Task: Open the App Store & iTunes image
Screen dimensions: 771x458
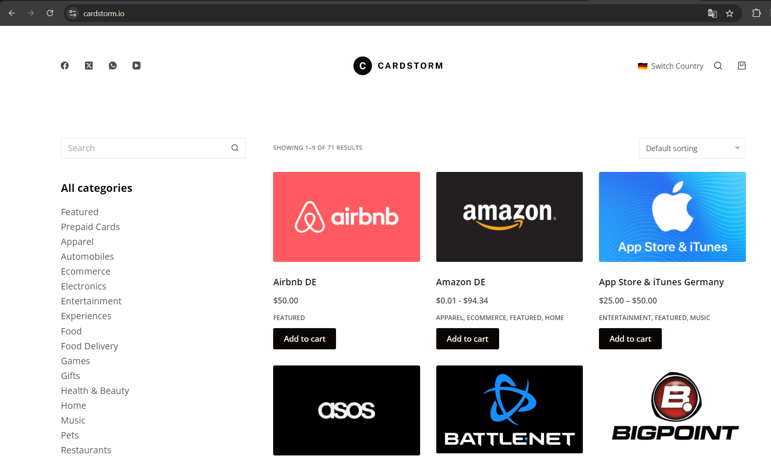Action: pyautogui.click(x=672, y=217)
